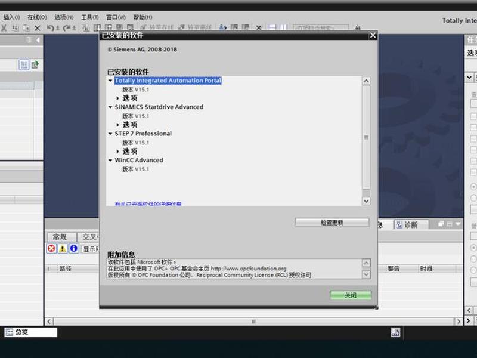This screenshot has width=477, height=358.
Task: Open the 帮助(H) menu
Action: 143,17
